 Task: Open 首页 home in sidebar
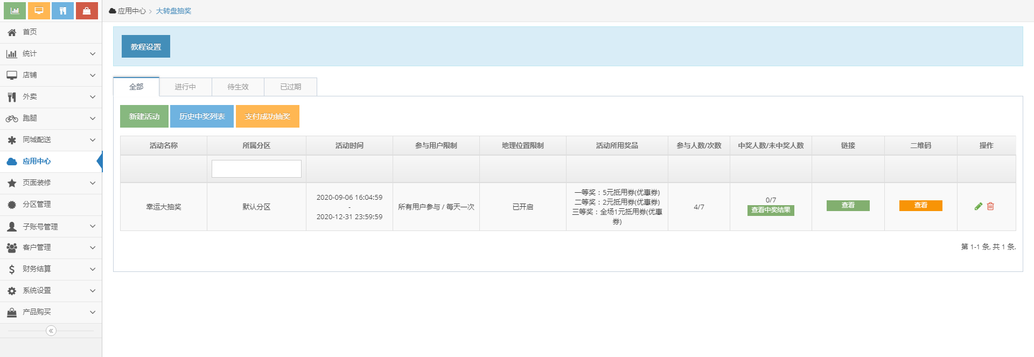(x=30, y=32)
